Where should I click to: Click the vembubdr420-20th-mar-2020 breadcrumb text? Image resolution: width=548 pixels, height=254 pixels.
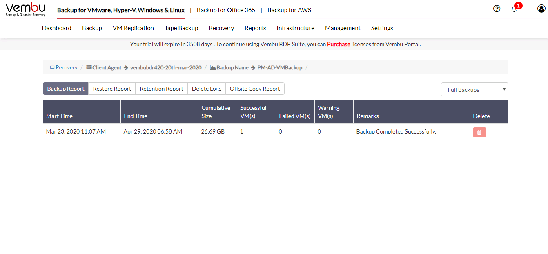(x=166, y=67)
